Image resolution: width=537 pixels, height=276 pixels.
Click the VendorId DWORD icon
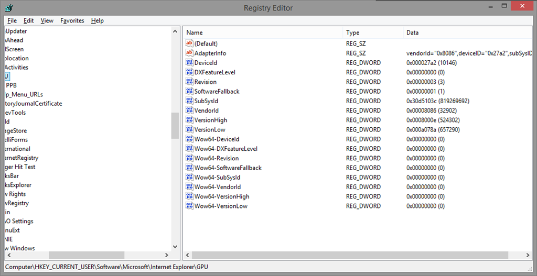[x=189, y=111]
